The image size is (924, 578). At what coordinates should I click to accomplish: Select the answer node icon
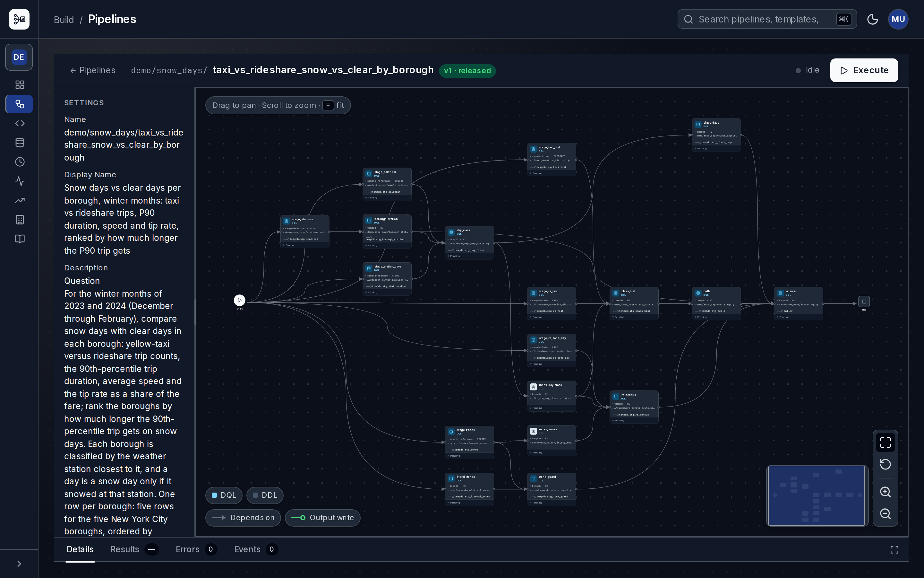(780, 293)
